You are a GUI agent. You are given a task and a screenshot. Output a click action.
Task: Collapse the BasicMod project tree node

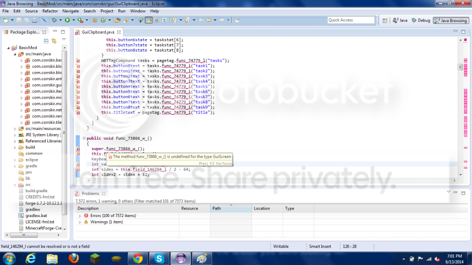(9, 48)
